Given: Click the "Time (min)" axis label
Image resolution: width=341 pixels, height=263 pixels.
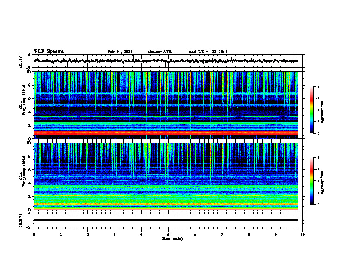Looking at the screenshot, I should coord(172,239).
